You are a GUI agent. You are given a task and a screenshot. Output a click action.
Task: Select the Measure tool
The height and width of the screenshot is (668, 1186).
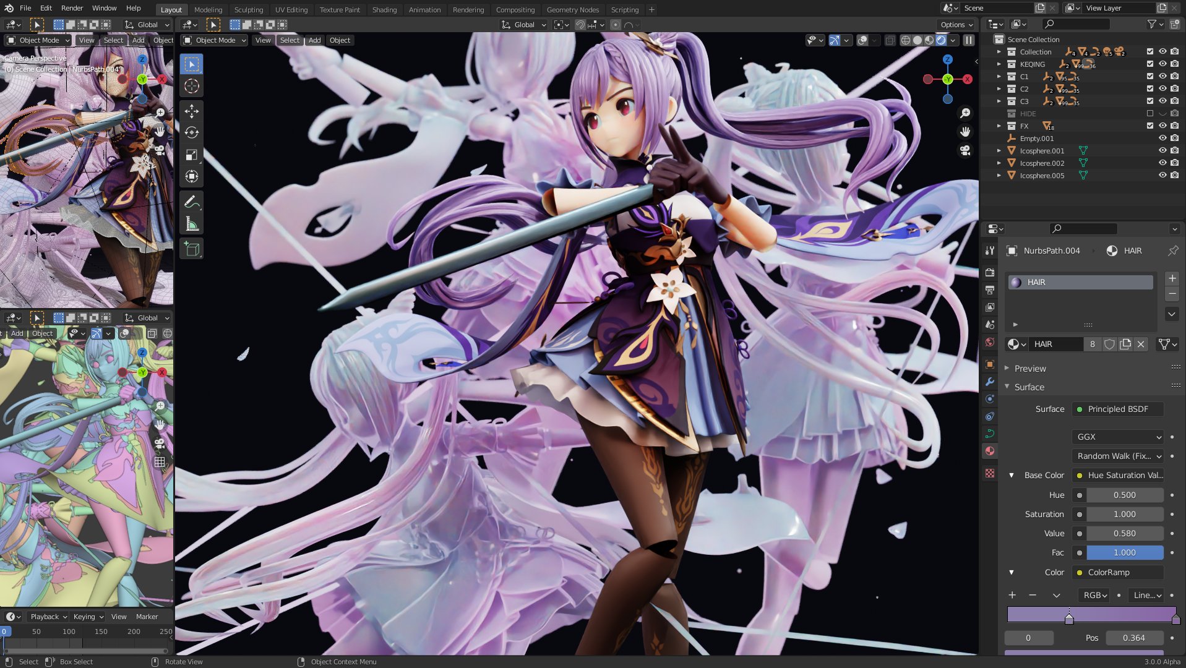192,224
